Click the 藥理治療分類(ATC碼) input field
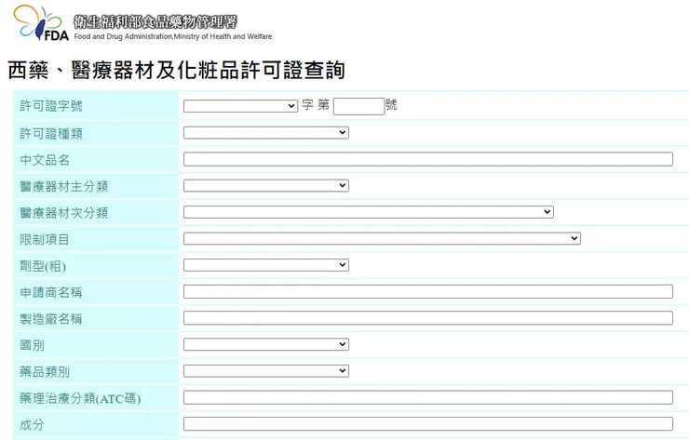 point(428,397)
